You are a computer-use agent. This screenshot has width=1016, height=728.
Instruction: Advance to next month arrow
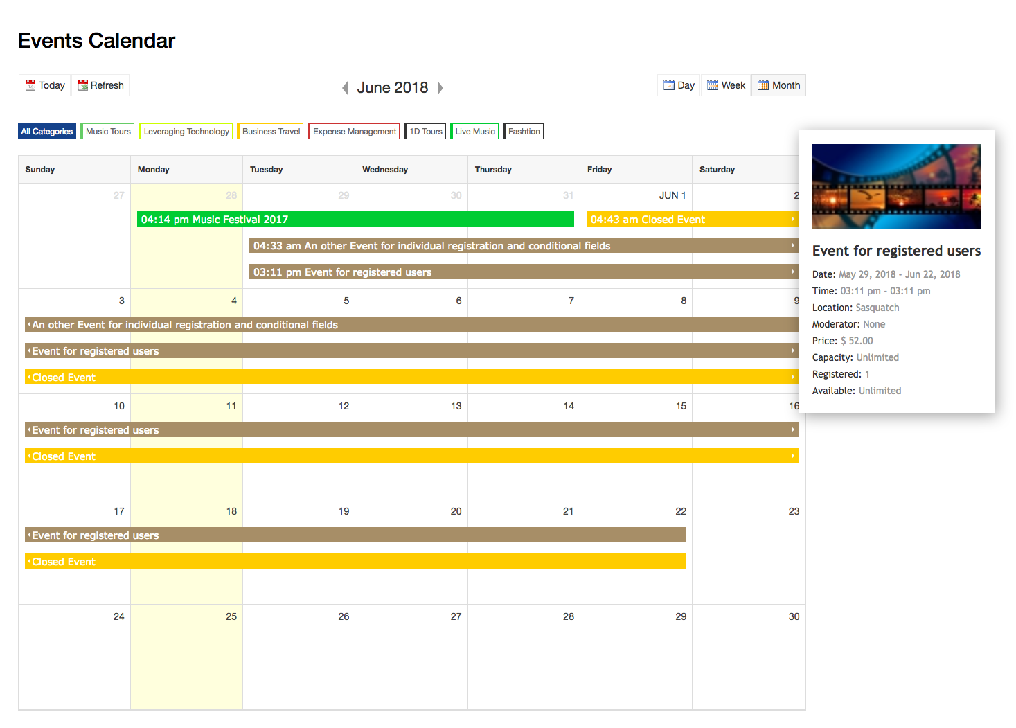pos(440,88)
